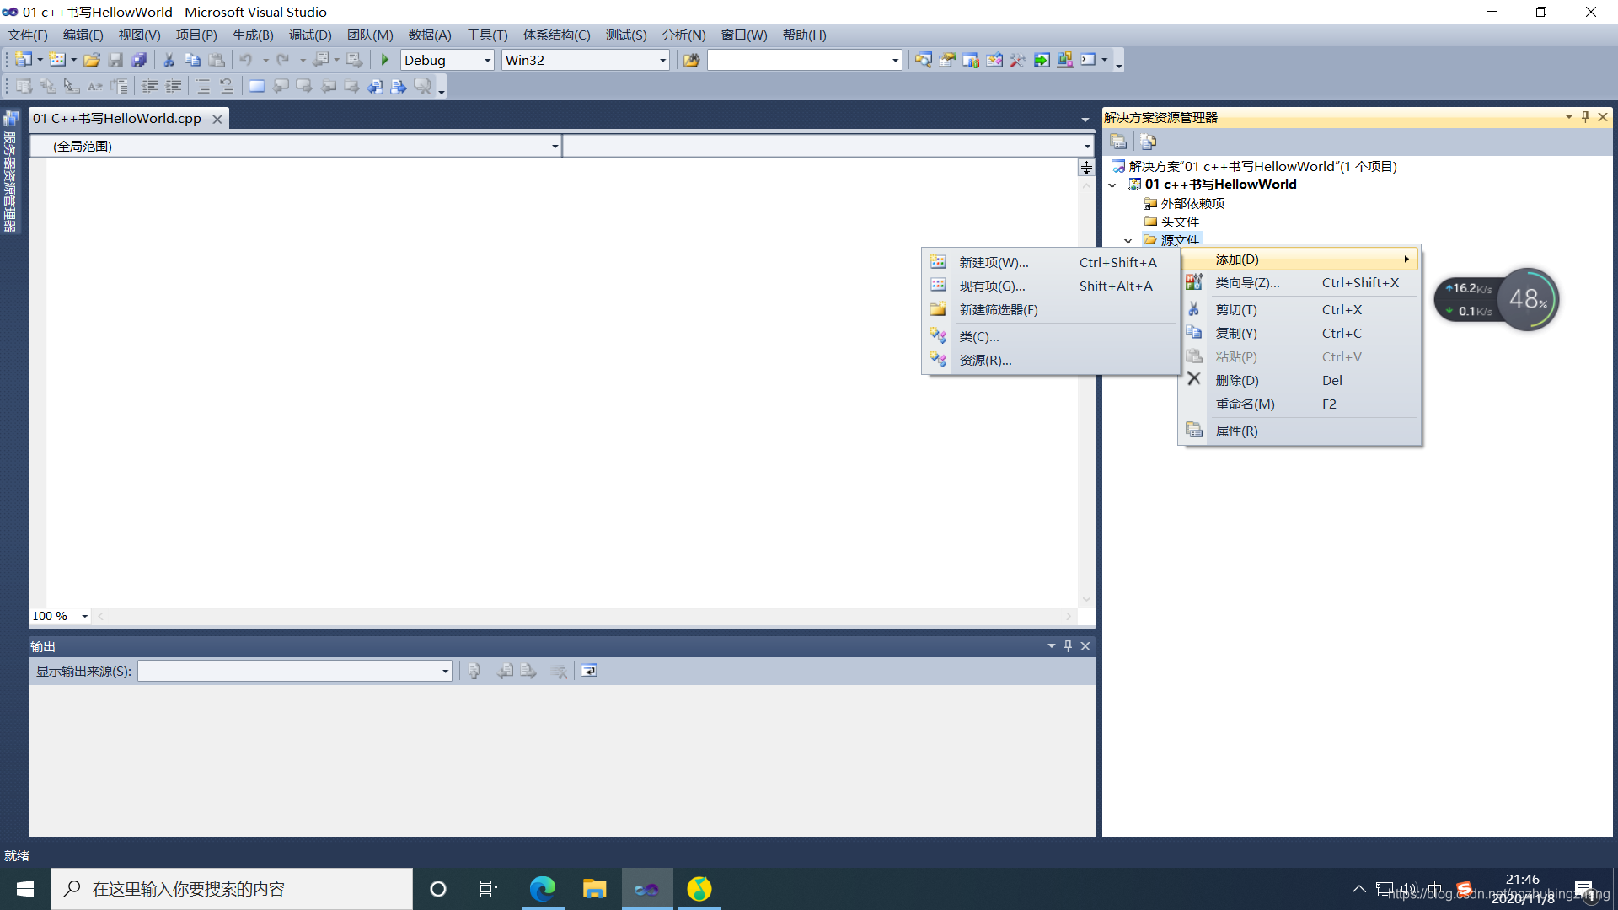Click 属性(R) context menu entry
The image size is (1618, 910).
pyautogui.click(x=1299, y=431)
